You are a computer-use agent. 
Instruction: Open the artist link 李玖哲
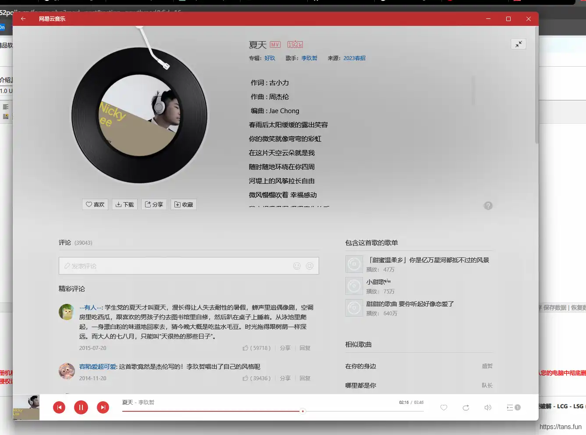pos(309,58)
